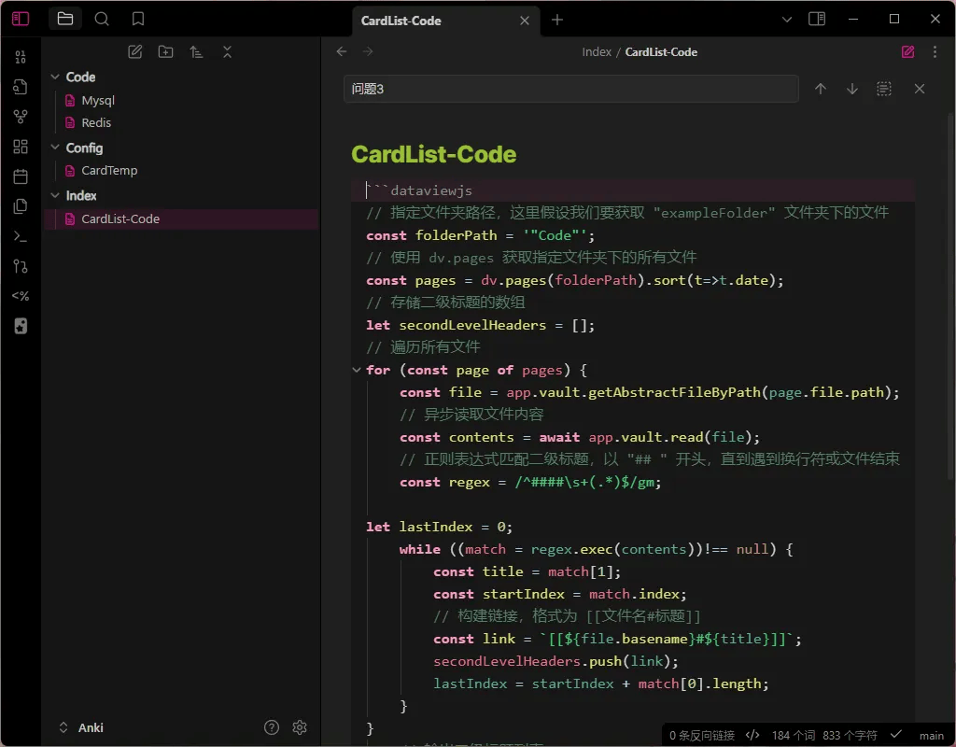Collapse the Index folder

(x=55, y=195)
